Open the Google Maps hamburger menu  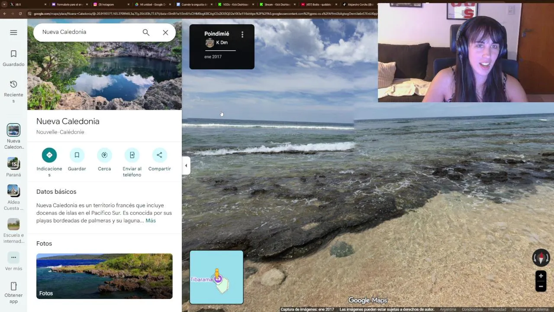tap(13, 32)
